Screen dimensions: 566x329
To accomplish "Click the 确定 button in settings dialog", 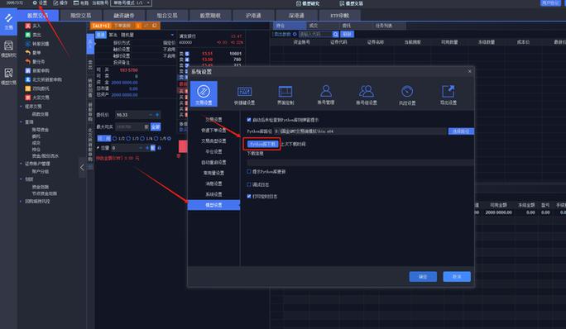I will [x=423, y=277].
